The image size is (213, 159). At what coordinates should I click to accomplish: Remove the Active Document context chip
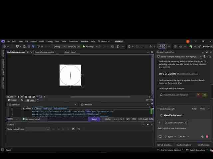coord(186,123)
